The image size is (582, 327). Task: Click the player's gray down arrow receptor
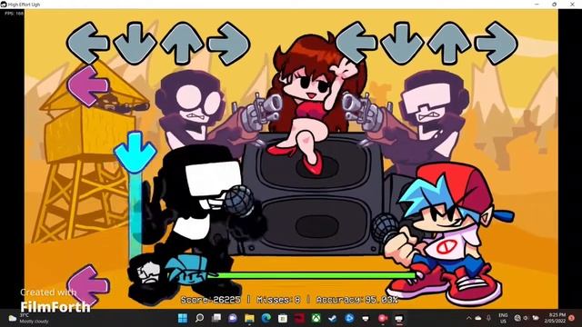click(403, 44)
